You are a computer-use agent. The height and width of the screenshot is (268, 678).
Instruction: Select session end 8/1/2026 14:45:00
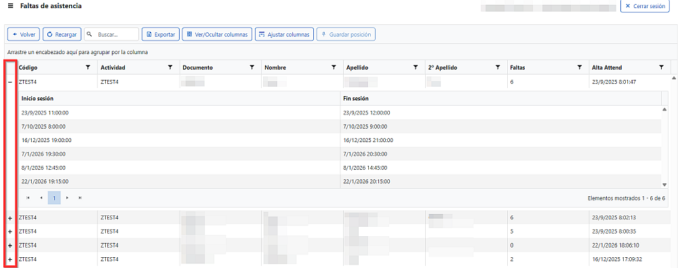click(365, 168)
